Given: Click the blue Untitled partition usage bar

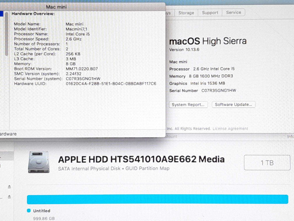Looking at the screenshot, I should pyautogui.click(x=158, y=199).
